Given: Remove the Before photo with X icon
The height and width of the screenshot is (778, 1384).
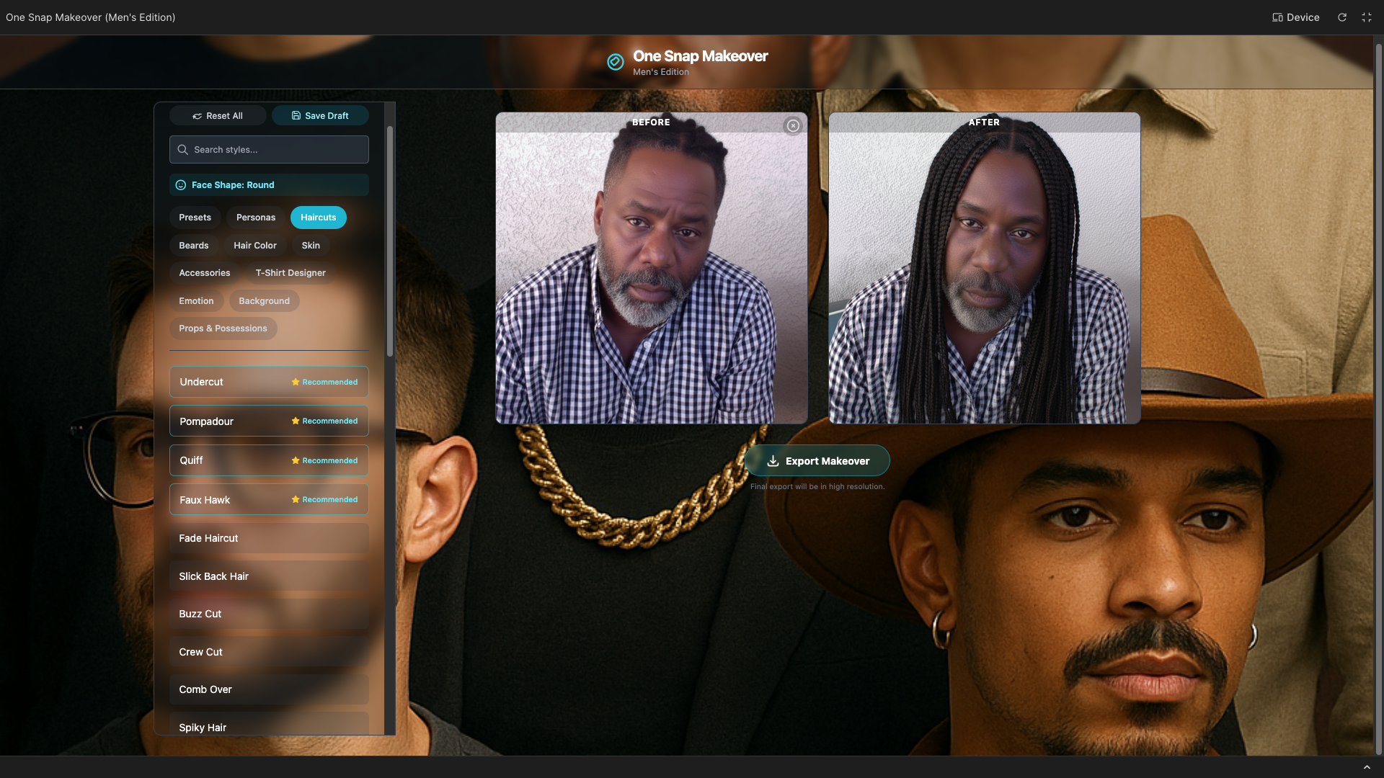Looking at the screenshot, I should pyautogui.click(x=793, y=126).
